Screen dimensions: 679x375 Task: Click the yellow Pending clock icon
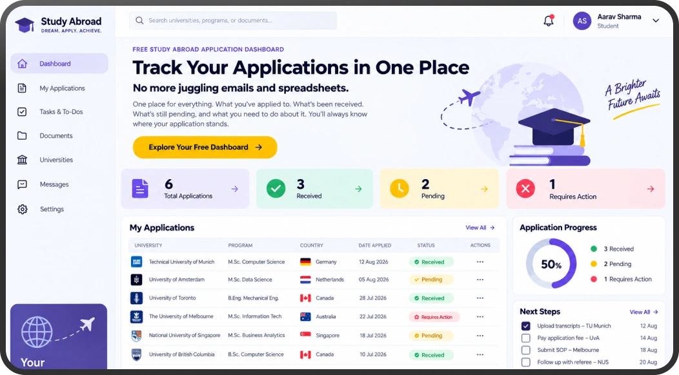point(400,189)
